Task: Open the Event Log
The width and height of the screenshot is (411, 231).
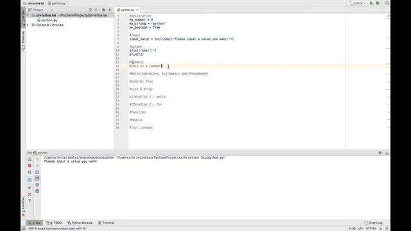Action: click(374, 223)
